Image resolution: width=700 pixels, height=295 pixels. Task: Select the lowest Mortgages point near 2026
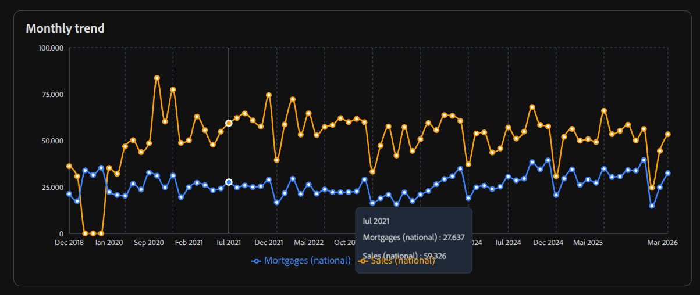pyautogui.click(x=652, y=206)
